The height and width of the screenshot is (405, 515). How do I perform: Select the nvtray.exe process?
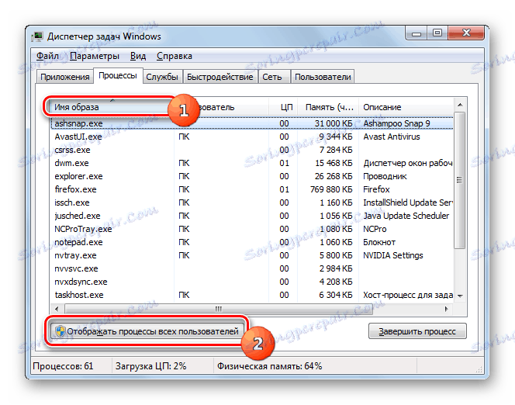(252, 255)
